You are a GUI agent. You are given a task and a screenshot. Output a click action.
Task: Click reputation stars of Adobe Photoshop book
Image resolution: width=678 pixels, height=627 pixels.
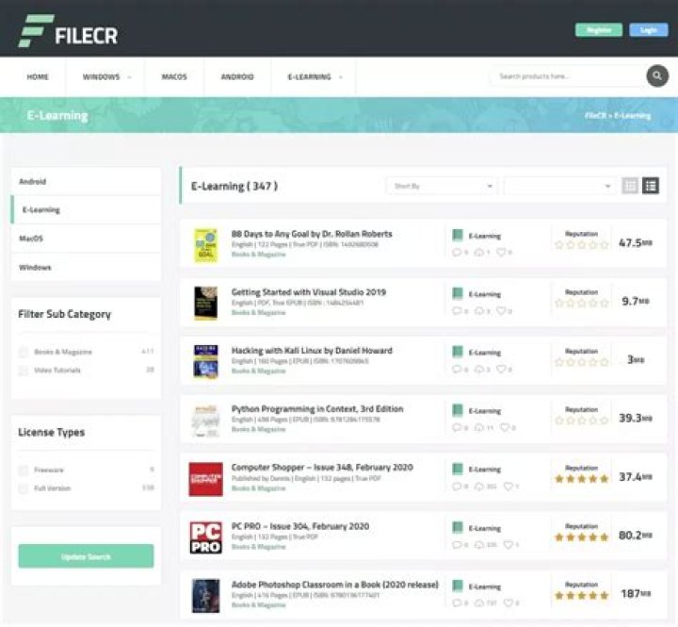[582, 596]
